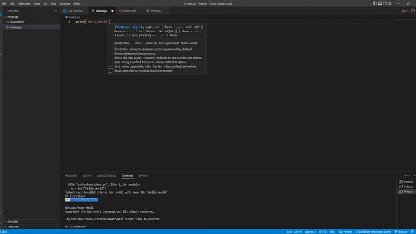Screen dimensions: 416x234
Task: Open the Help menu
Action: click(x=77, y=3)
